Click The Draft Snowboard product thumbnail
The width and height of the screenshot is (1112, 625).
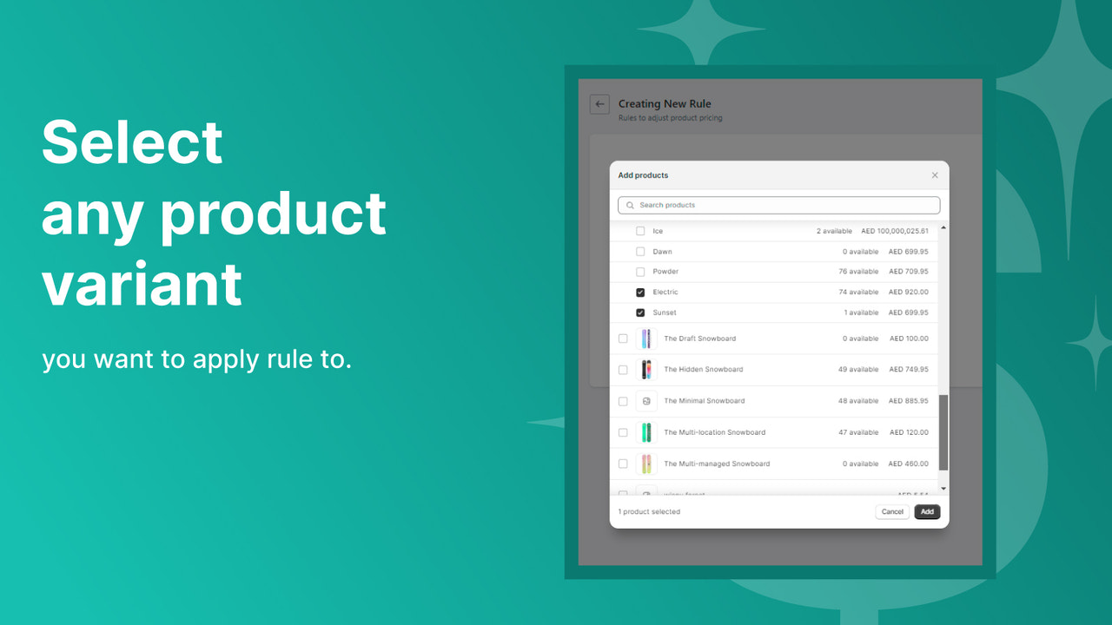tap(646, 339)
